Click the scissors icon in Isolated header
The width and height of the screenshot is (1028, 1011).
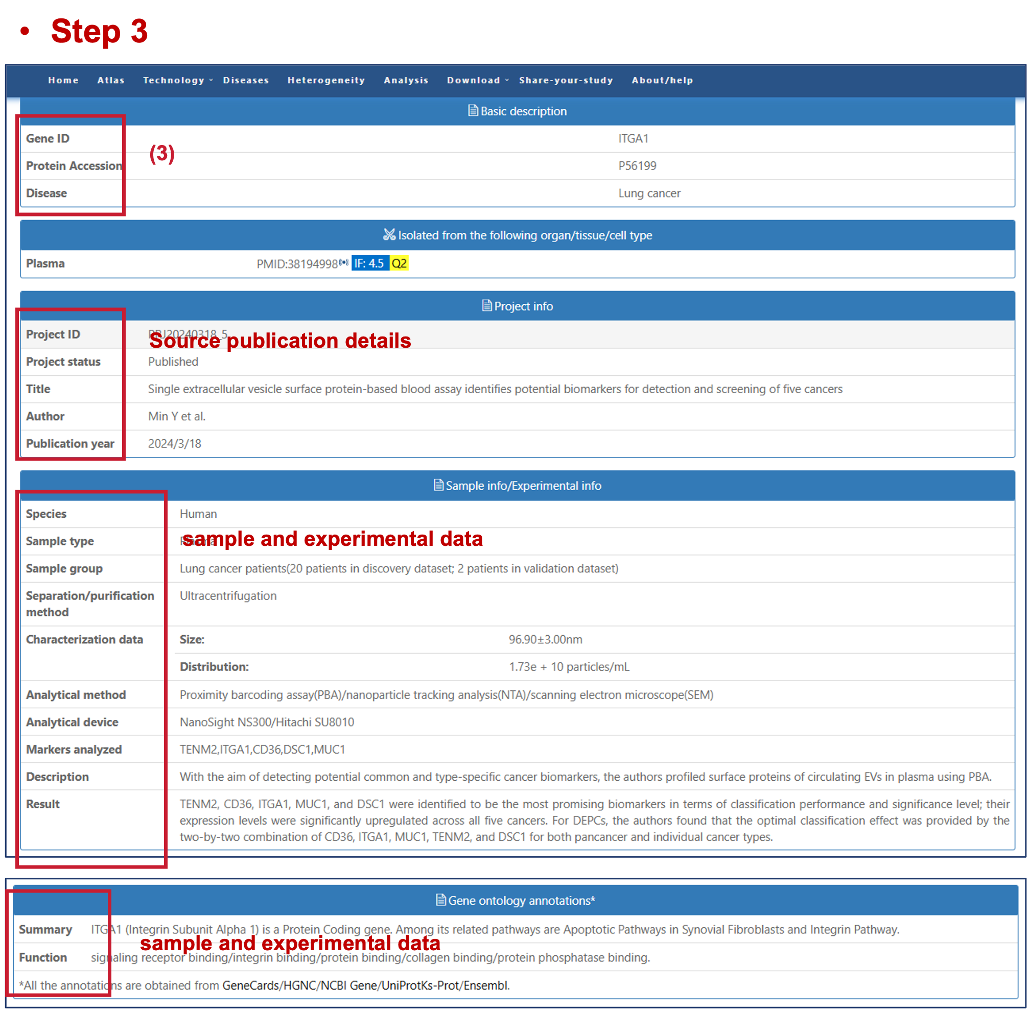[389, 235]
